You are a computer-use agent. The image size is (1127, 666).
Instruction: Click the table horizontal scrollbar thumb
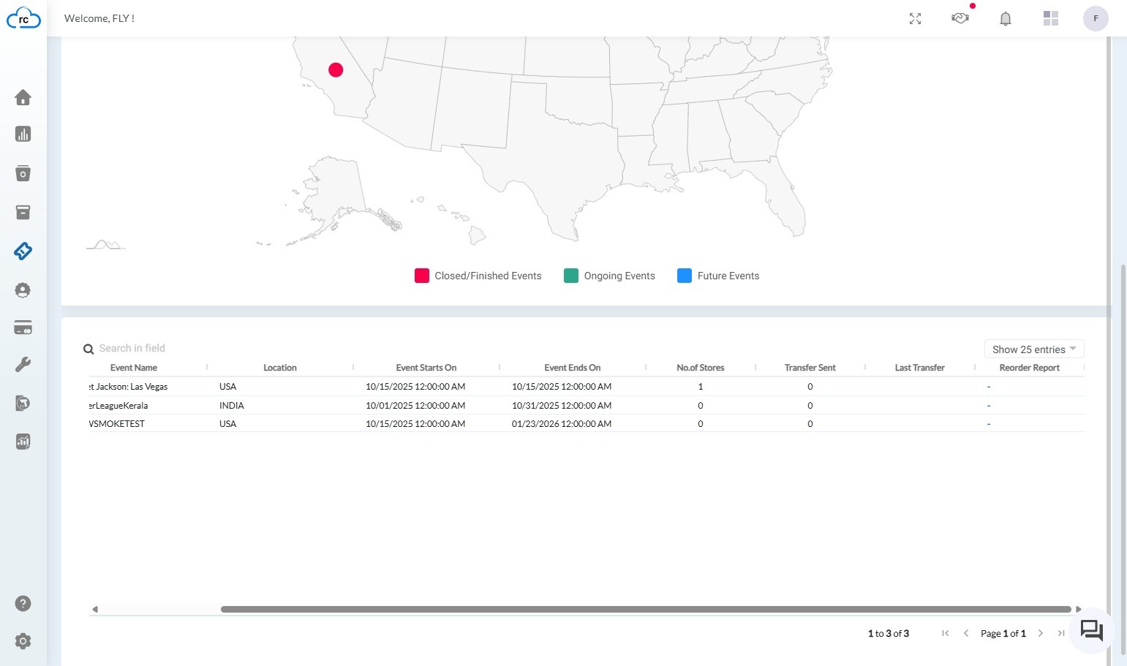[646, 609]
